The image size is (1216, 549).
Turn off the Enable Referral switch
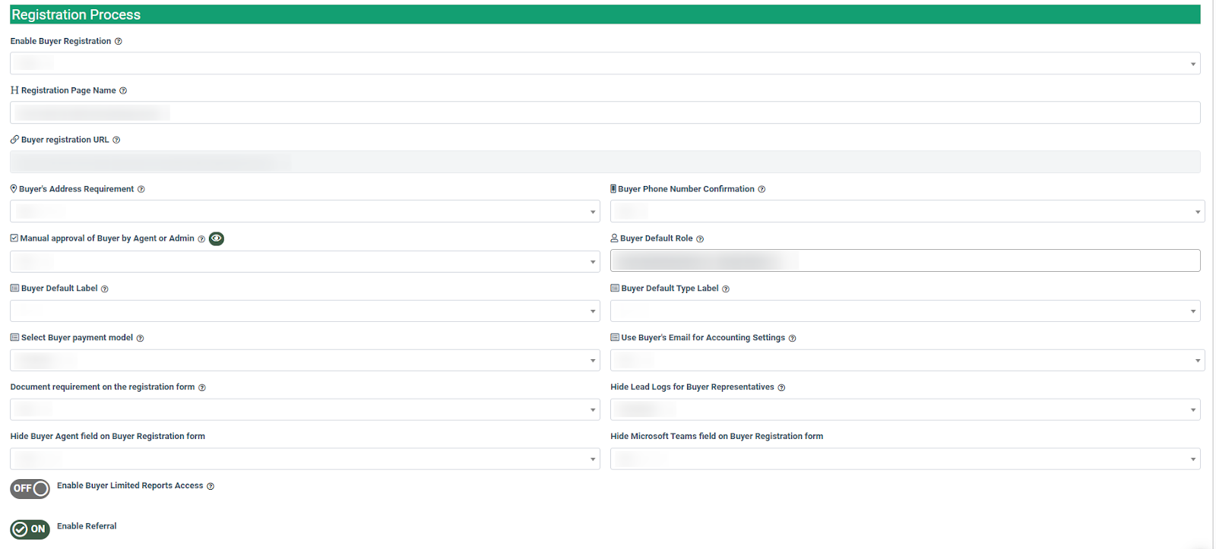[x=30, y=529]
